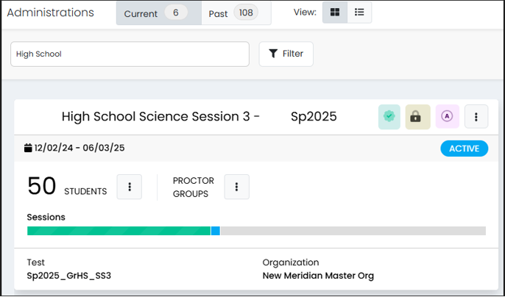Open the High School Science Session 3 title
The image size is (505, 297).
point(199,116)
